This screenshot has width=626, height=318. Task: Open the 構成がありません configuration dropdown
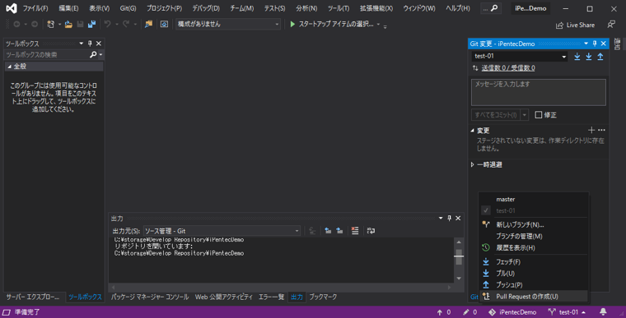tap(228, 25)
